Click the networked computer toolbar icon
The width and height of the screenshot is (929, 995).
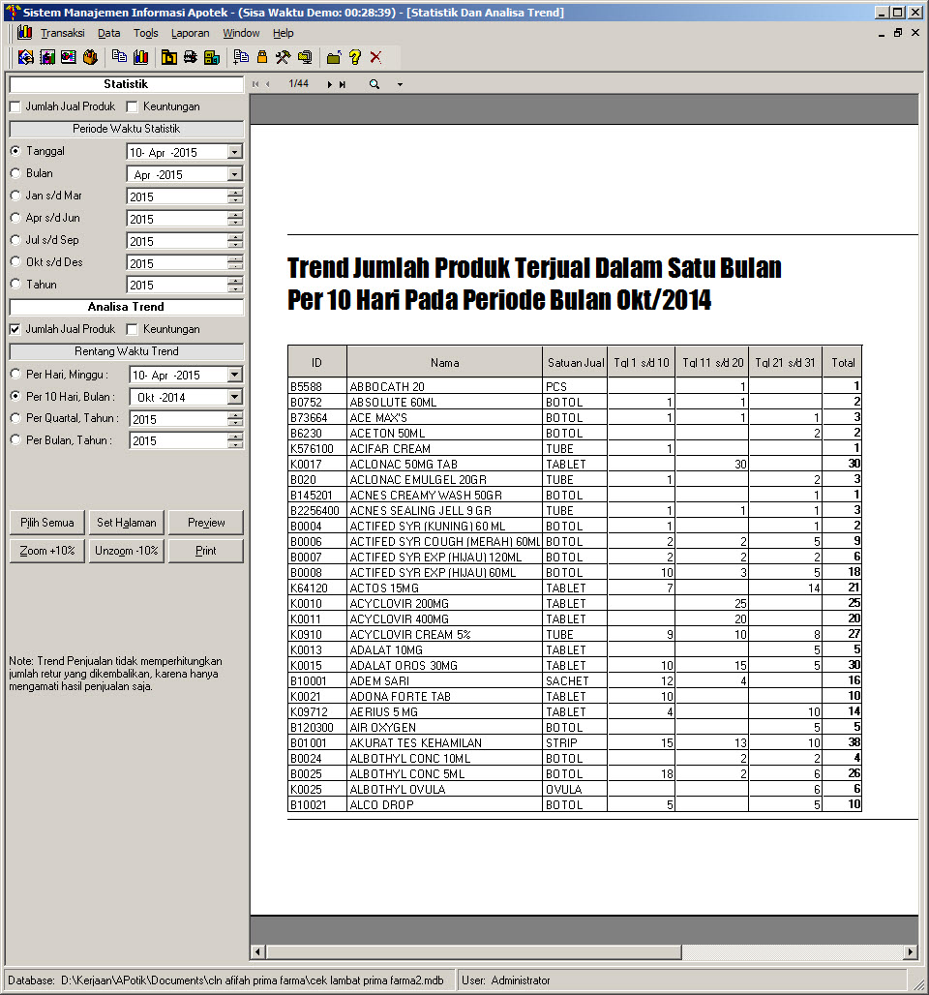(305, 57)
